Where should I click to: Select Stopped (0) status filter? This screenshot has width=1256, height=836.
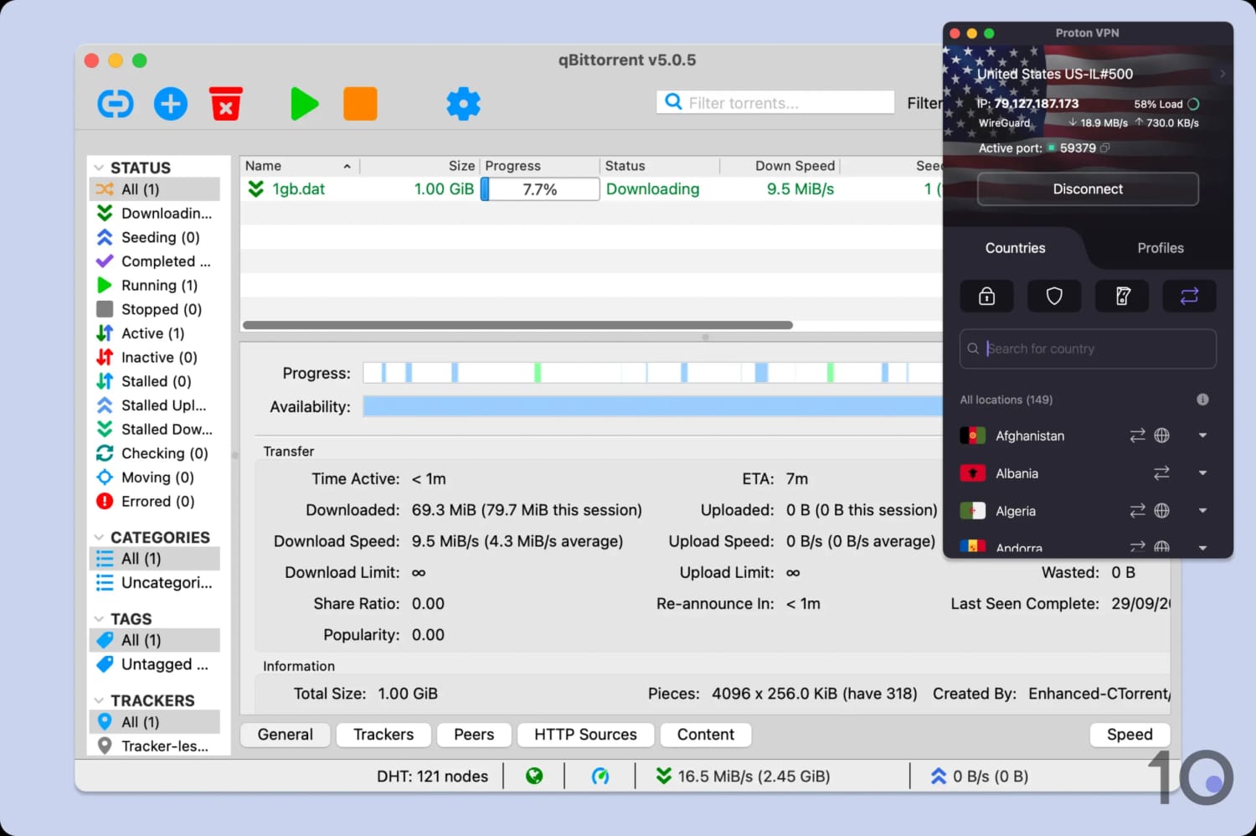(155, 309)
